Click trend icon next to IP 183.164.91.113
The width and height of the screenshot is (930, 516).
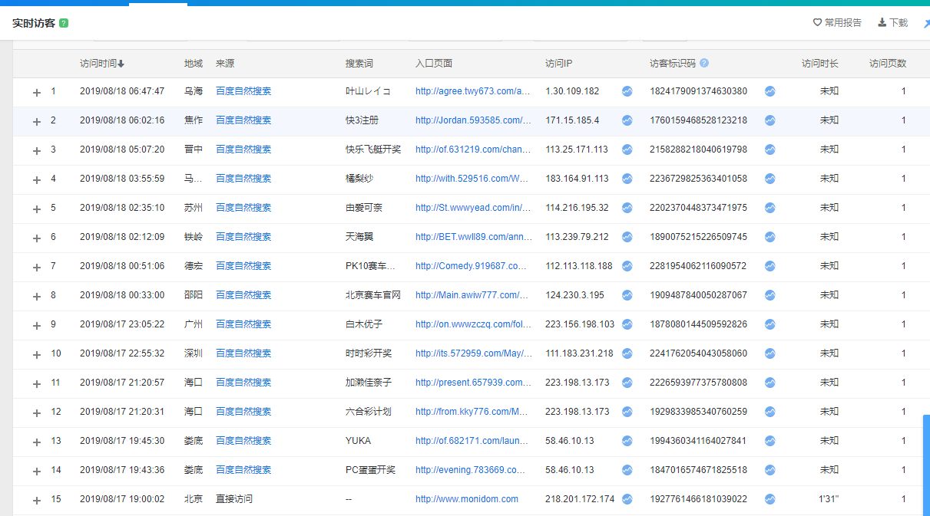click(627, 179)
